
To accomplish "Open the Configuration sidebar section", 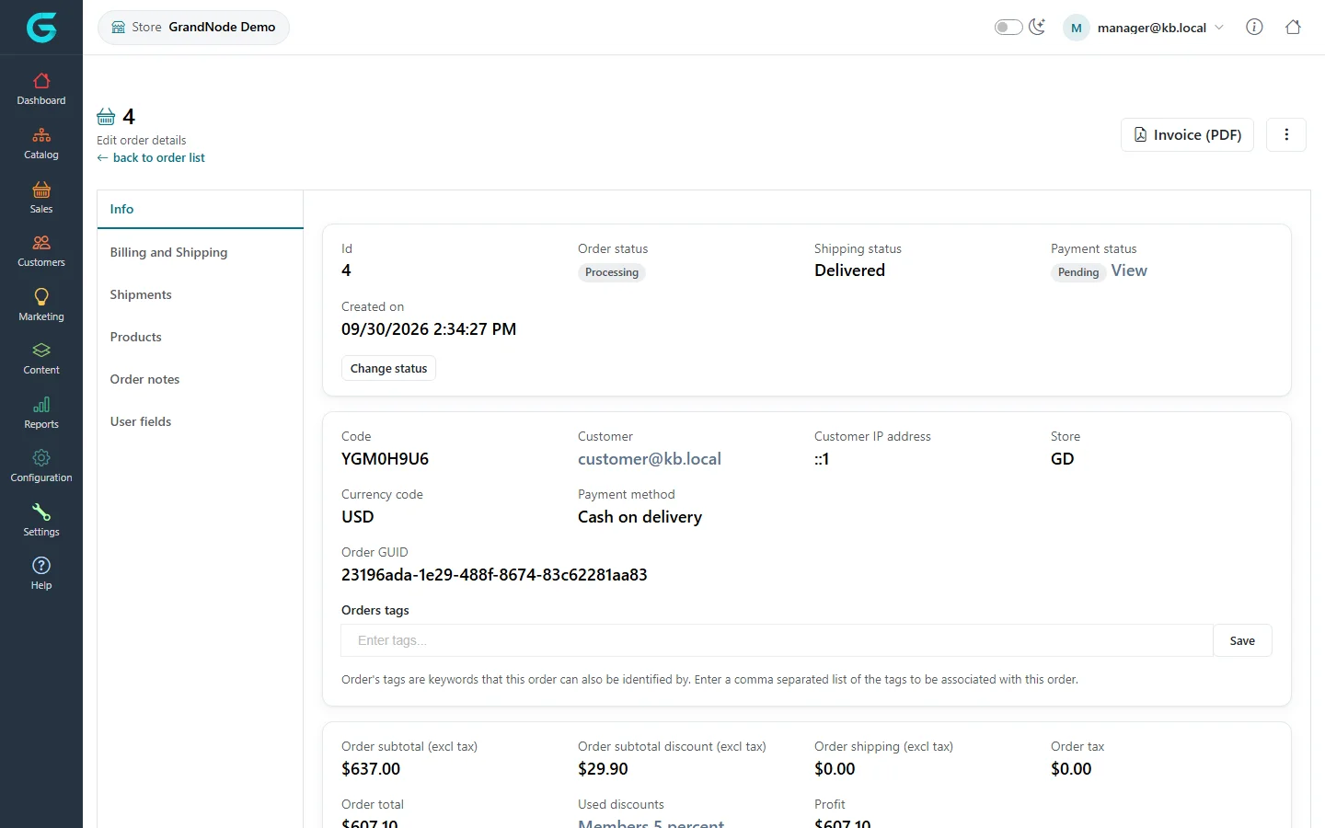I will 41,466.
